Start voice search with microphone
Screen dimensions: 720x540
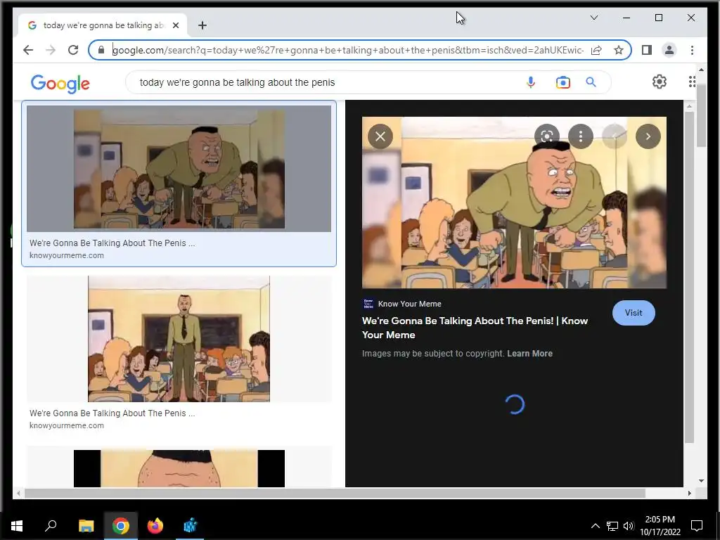530,82
